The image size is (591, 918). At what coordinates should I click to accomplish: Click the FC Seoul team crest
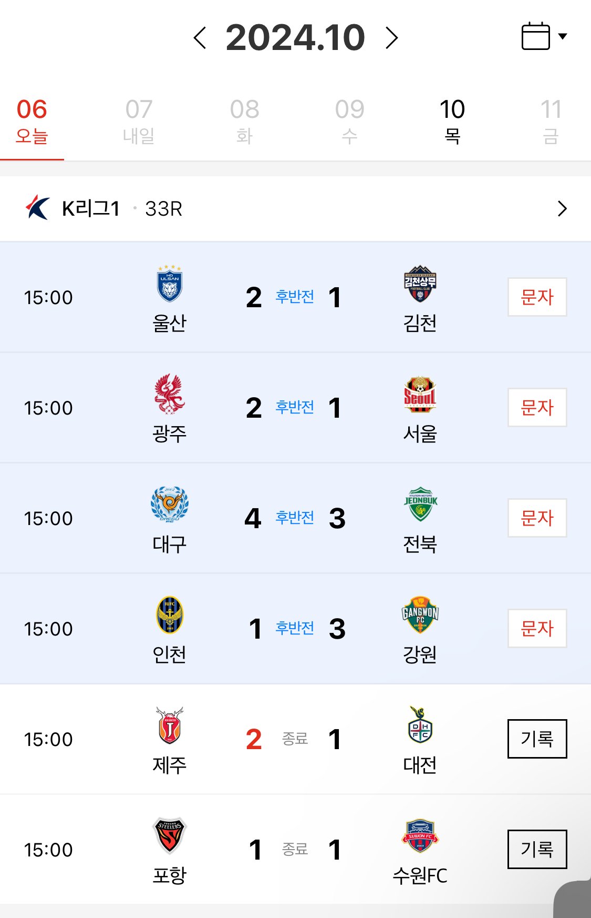420,395
